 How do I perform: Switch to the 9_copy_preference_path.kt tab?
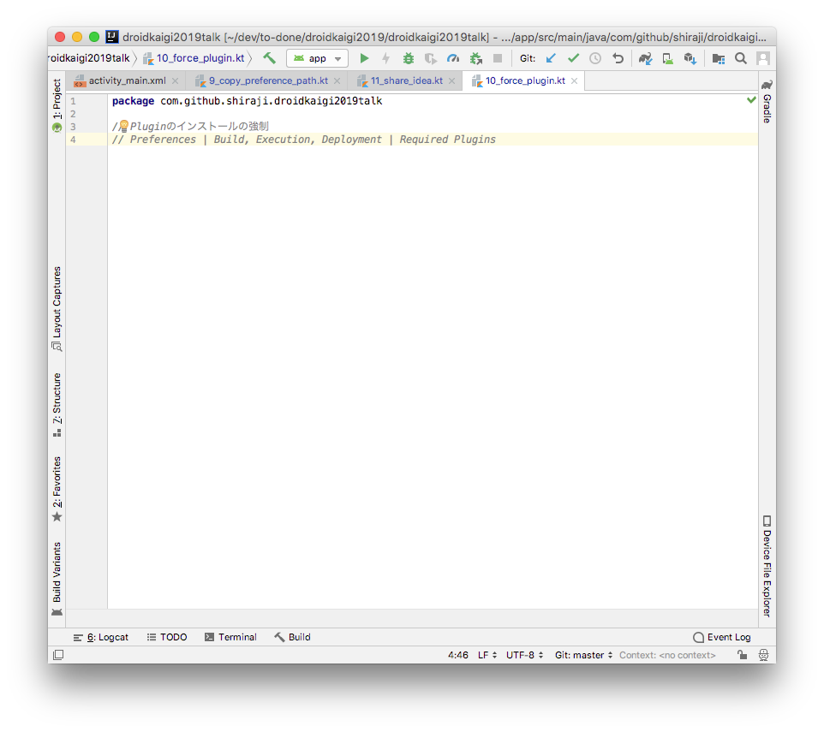tap(268, 80)
